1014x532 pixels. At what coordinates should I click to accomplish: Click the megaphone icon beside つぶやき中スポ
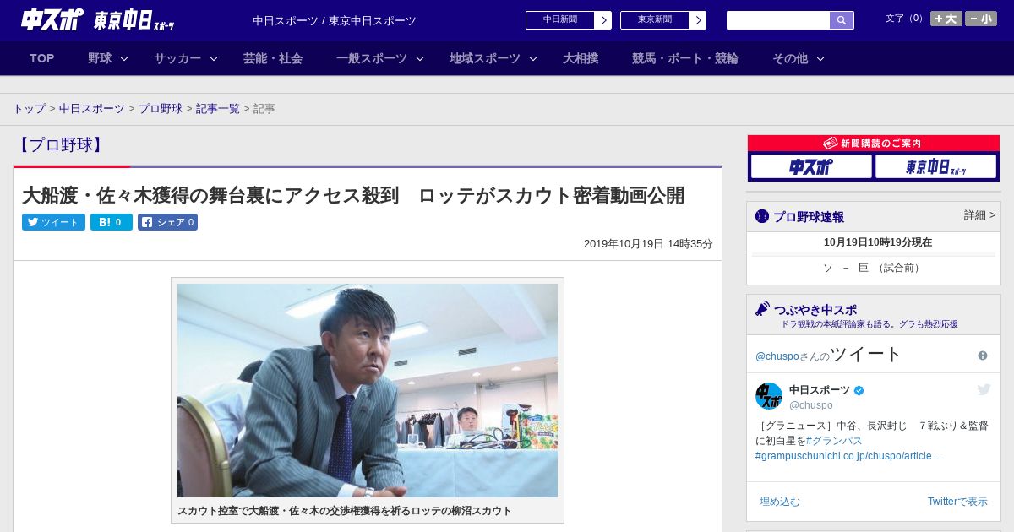pyautogui.click(x=762, y=308)
